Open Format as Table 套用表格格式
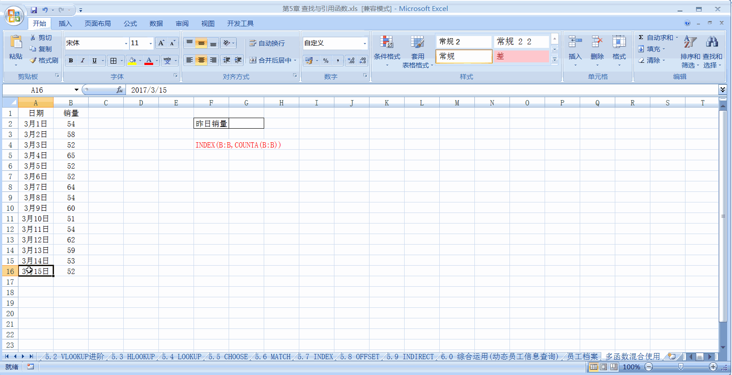Viewport: 732px width, 375px height. pos(417,51)
